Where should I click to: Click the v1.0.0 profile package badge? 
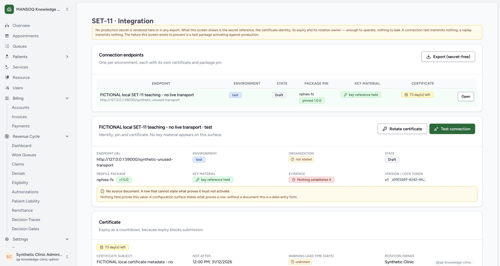pyautogui.click(x=124, y=180)
